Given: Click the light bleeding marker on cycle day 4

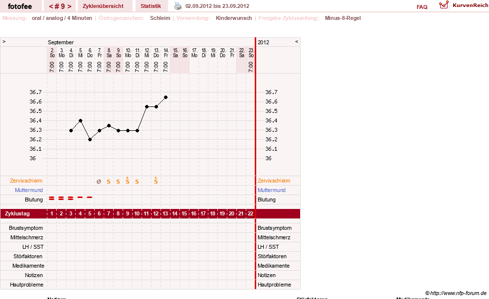Looking at the screenshot, I should pos(80,197).
